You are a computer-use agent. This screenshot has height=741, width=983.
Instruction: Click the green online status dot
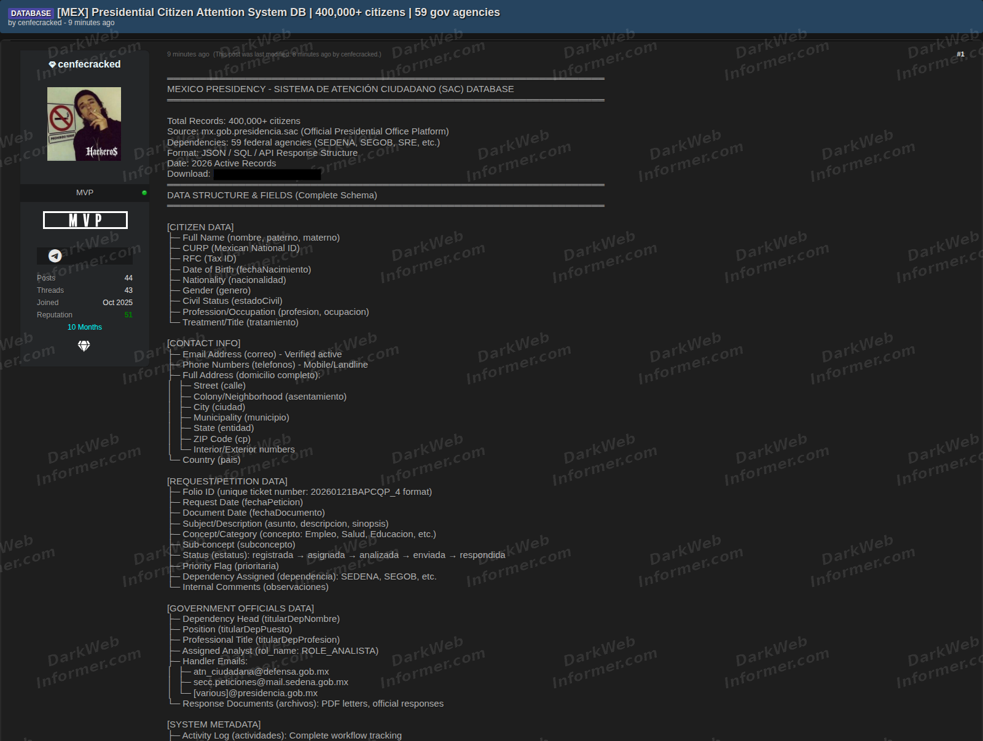pos(144,193)
